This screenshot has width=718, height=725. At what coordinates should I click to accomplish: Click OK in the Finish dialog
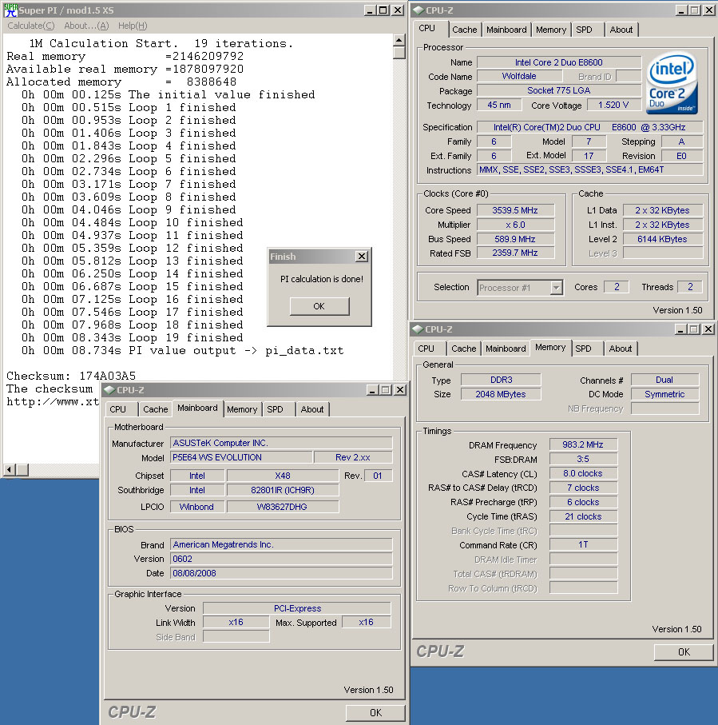click(x=319, y=306)
